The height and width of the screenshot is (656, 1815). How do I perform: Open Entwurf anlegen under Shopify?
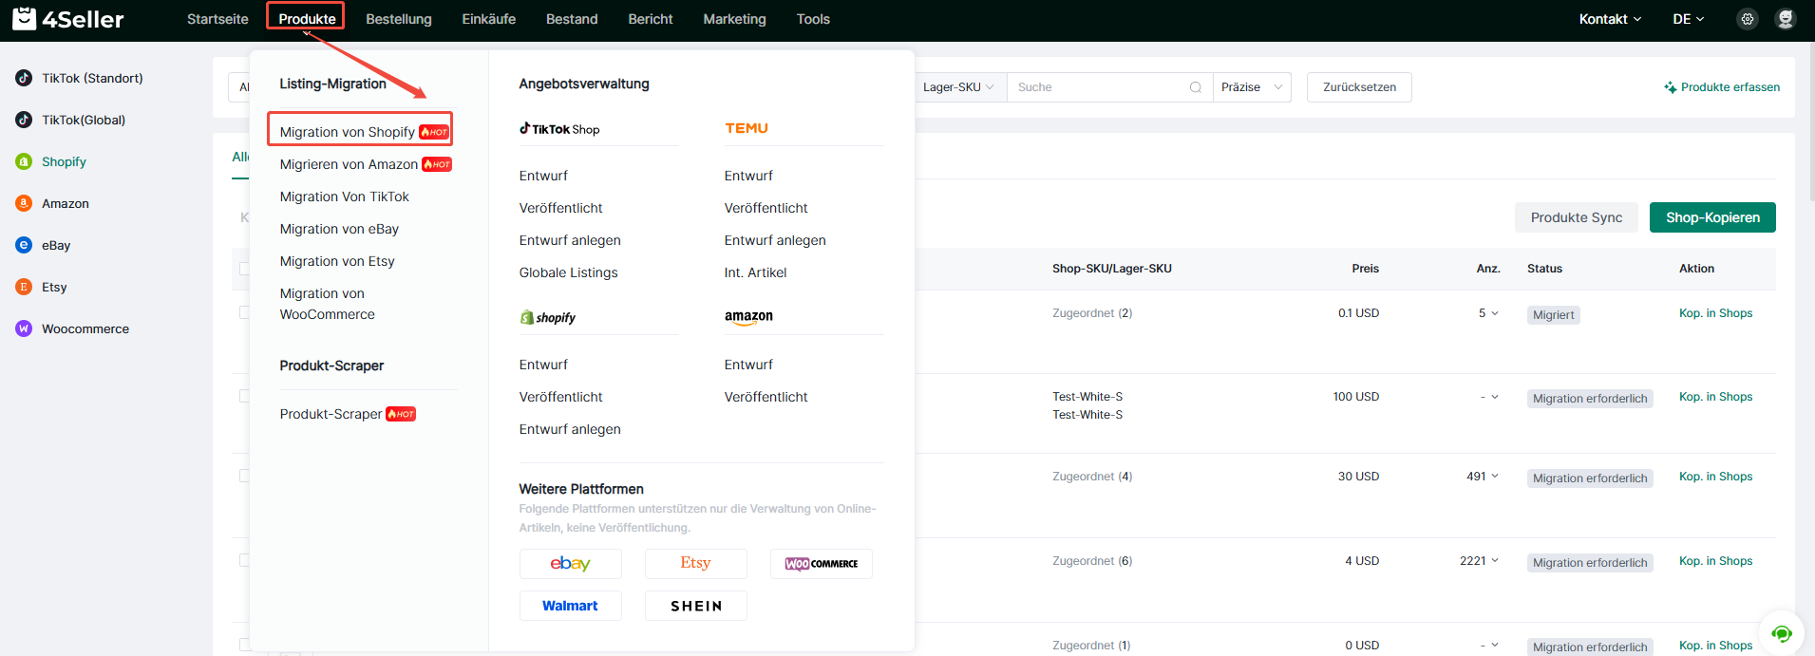[x=570, y=429]
